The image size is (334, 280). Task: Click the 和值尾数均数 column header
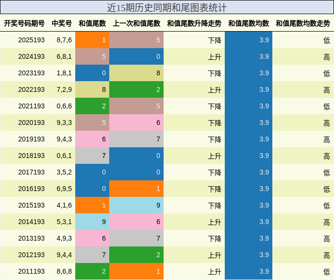(x=249, y=23)
